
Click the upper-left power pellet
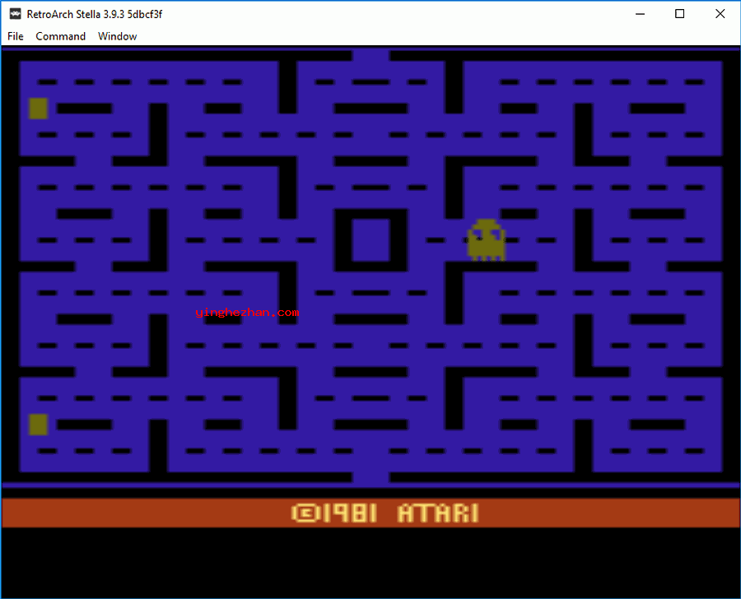[38, 108]
